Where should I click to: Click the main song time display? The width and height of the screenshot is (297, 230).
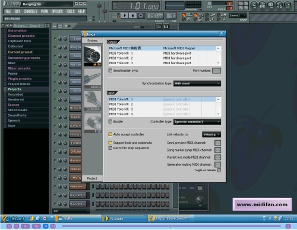(136, 7)
